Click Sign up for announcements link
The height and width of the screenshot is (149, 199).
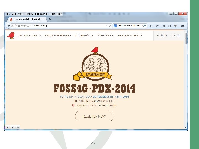(96, 101)
